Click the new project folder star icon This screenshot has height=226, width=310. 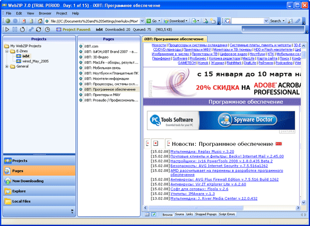213,21
